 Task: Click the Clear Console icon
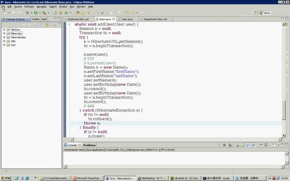pos(237,145)
